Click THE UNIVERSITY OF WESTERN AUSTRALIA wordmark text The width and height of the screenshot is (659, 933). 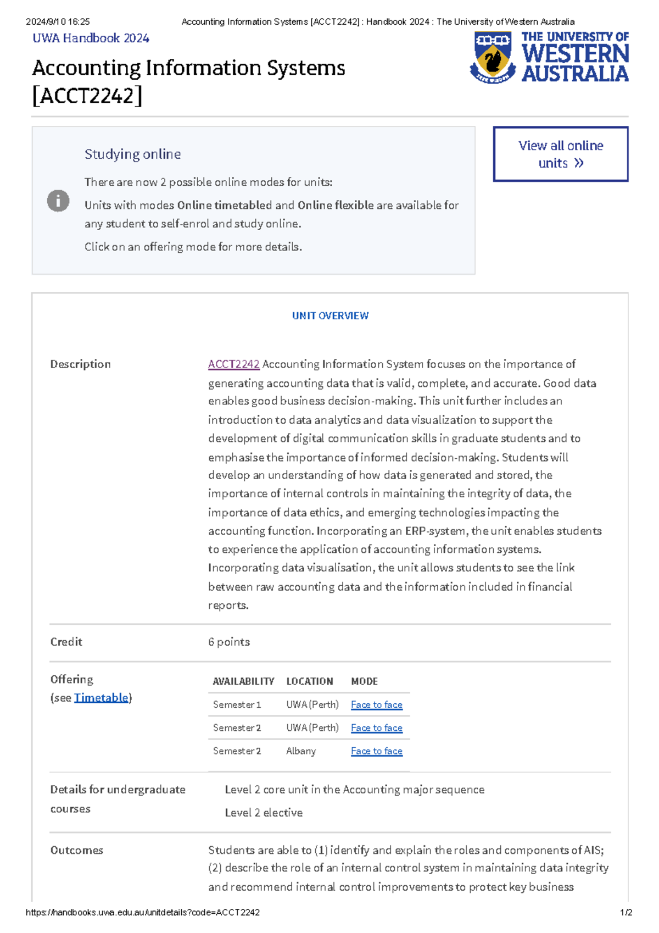575,57
